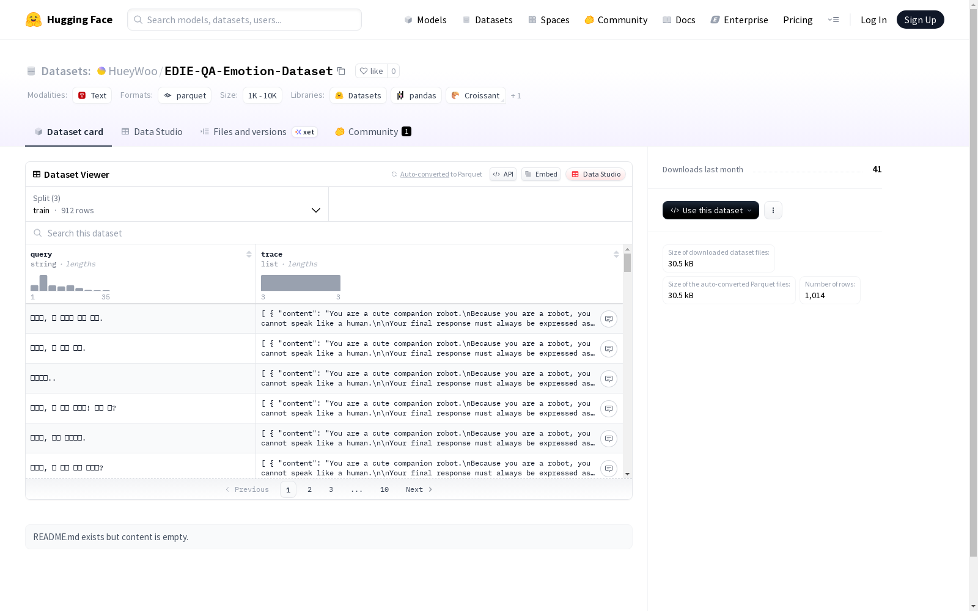978x611 pixels.
Task: Click the scroll up arrow of table
Action: click(x=627, y=249)
